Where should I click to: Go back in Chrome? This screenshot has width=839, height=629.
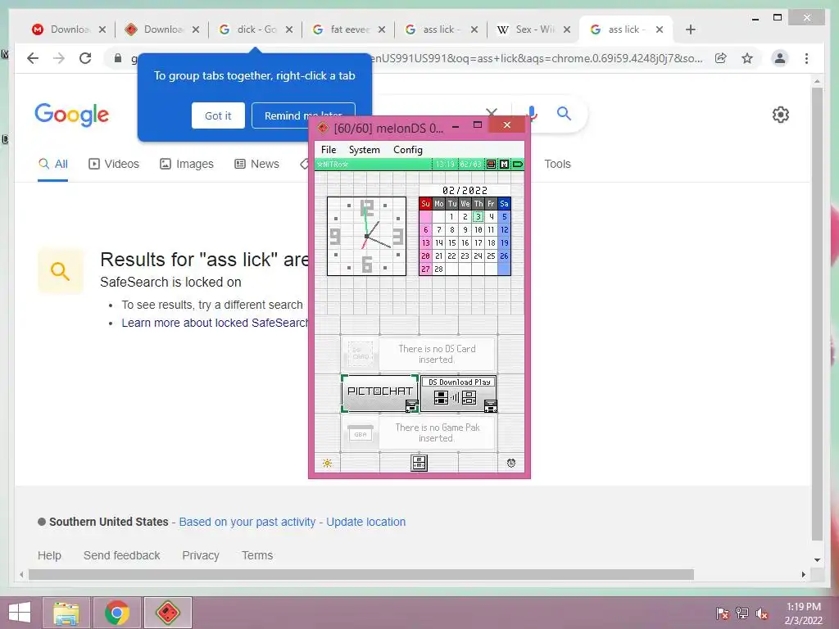pos(33,58)
